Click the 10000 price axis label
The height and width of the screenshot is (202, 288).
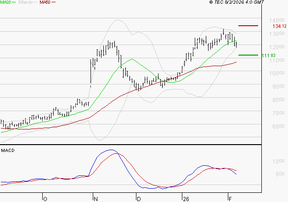click(x=277, y=73)
